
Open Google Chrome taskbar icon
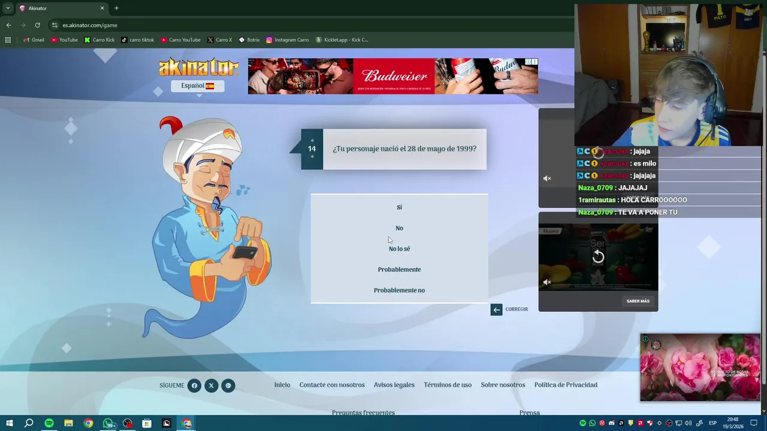tap(88, 423)
